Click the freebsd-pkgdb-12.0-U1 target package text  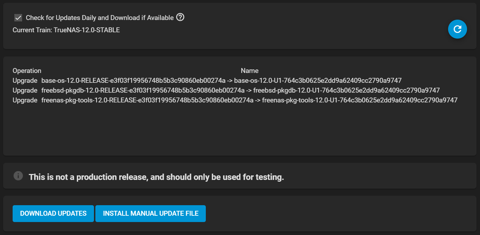(x=346, y=90)
